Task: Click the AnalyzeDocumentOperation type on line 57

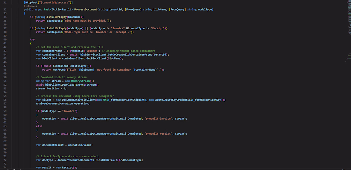Action: [54, 104]
